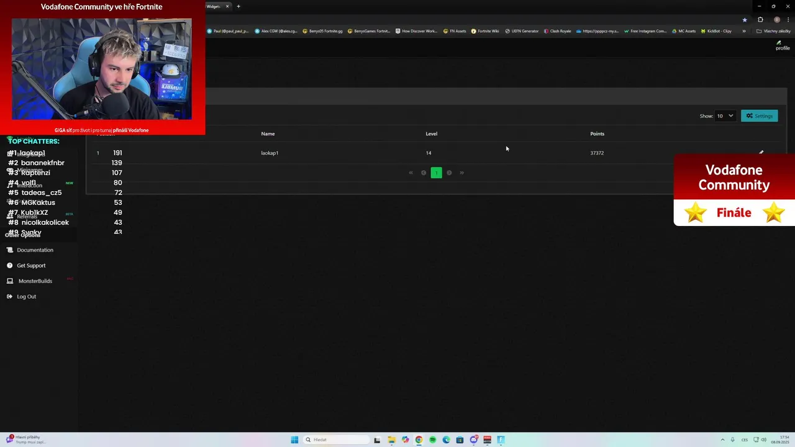Open the Documentation sidebar icon
This screenshot has height=447, width=795.
click(9, 250)
